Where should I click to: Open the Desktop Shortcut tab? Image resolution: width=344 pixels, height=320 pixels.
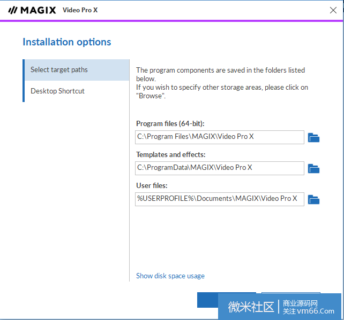click(x=77, y=91)
